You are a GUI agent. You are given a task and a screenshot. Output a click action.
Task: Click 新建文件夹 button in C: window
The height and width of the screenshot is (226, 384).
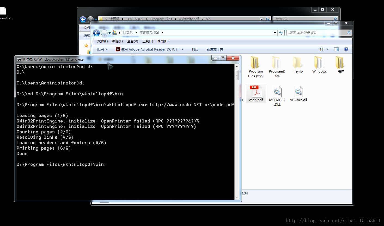coord(215,49)
